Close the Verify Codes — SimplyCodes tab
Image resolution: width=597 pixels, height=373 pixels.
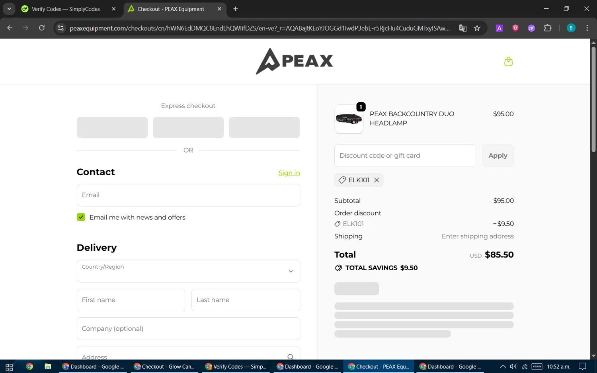(x=114, y=9)
